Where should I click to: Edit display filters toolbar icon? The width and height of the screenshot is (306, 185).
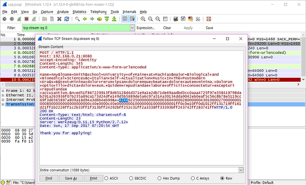[x=183, y=19]
